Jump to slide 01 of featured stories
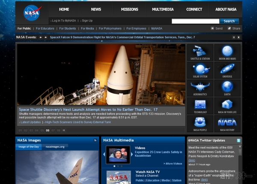This screenshot has width=257, height=184. click(x=20, y=131)
